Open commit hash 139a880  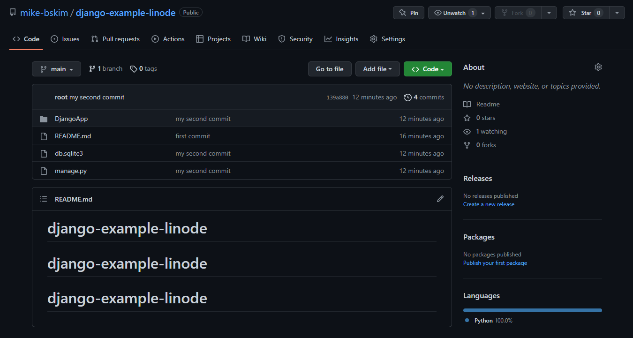pos(337,98)
